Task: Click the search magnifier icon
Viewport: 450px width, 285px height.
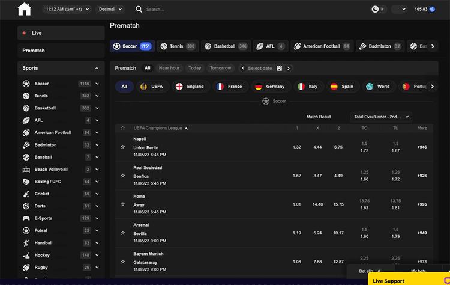Action: coord(139,9)
